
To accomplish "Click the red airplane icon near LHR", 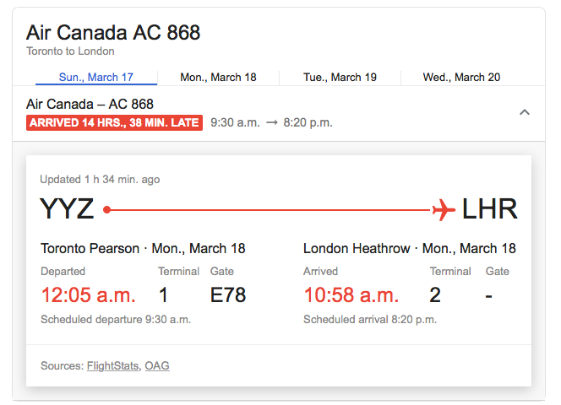I will pos(444,210).
